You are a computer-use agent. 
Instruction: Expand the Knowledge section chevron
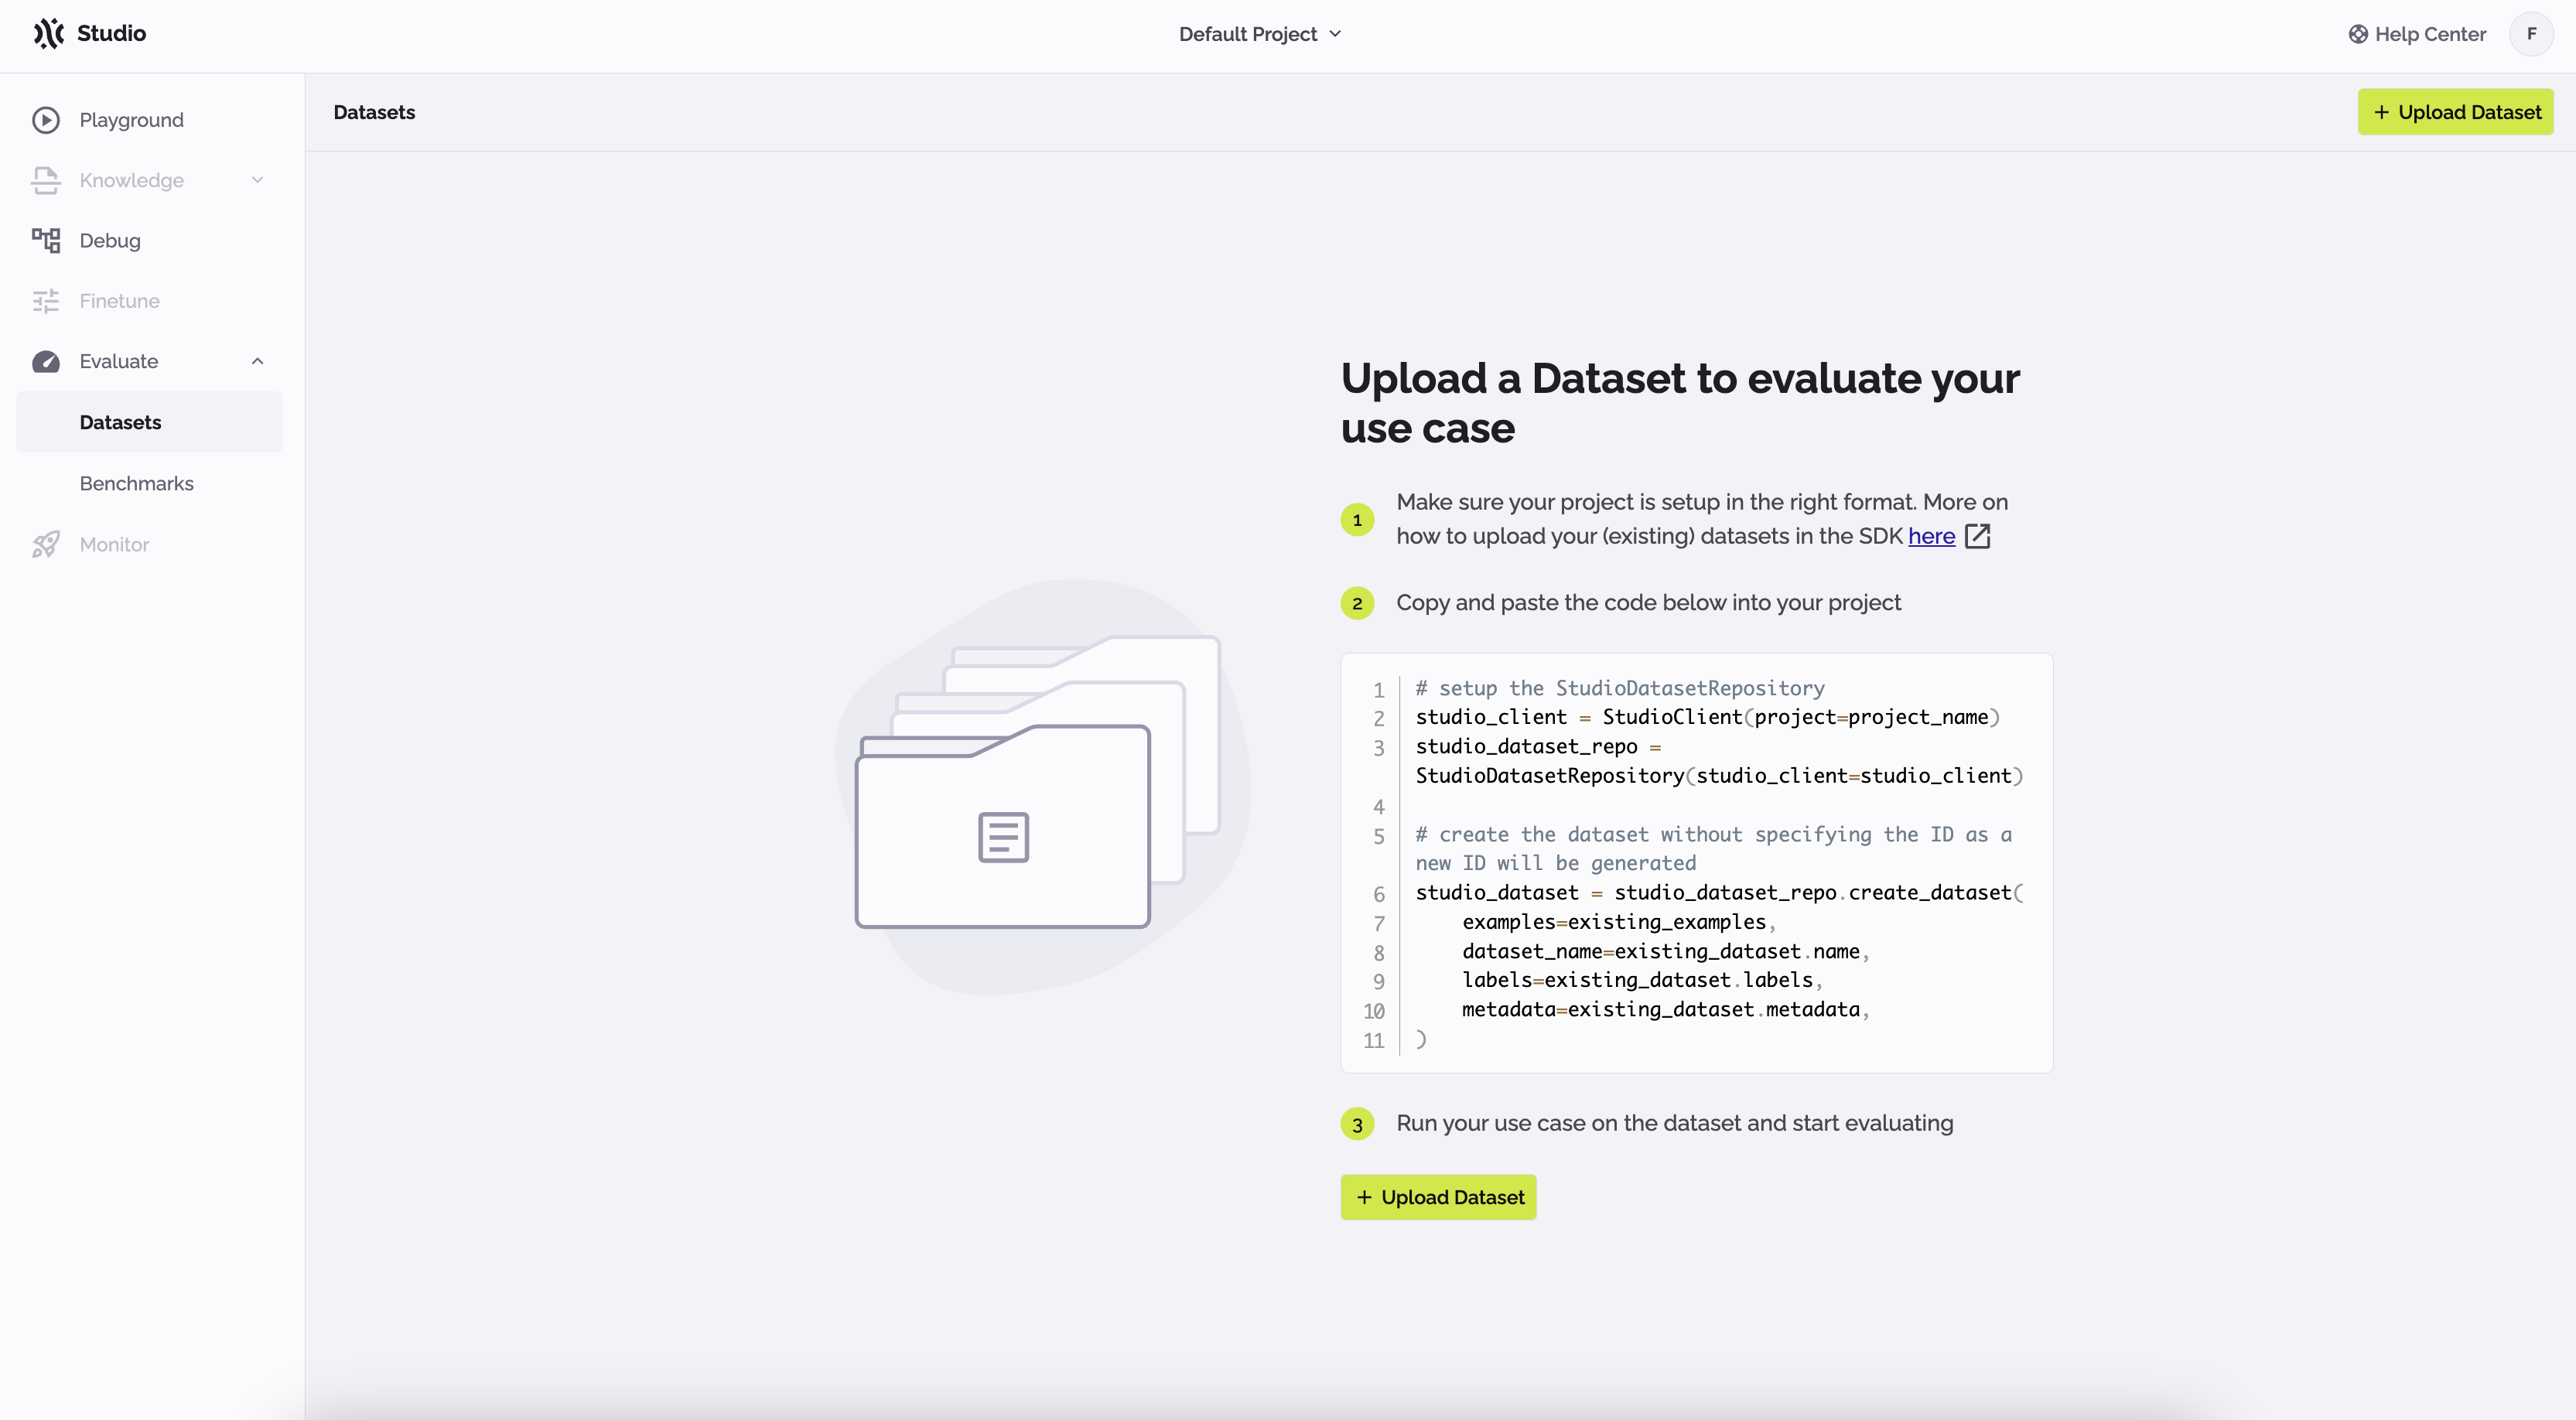(257, 180)
